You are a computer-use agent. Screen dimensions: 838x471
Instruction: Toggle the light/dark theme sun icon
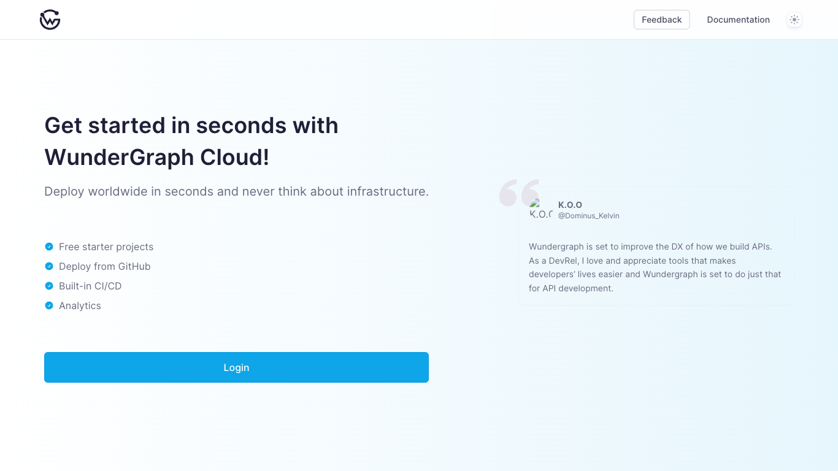(x=794, y=20)
